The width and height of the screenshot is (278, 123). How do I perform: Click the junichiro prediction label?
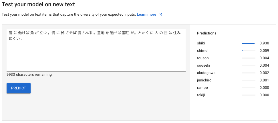(204, 80)
